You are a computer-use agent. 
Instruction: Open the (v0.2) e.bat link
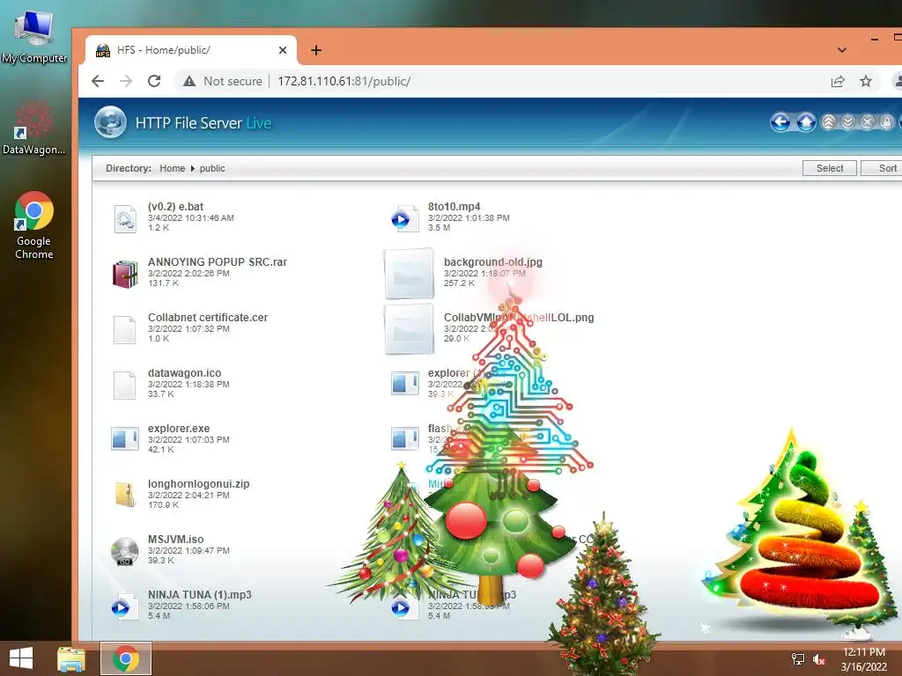pos(175,206)
